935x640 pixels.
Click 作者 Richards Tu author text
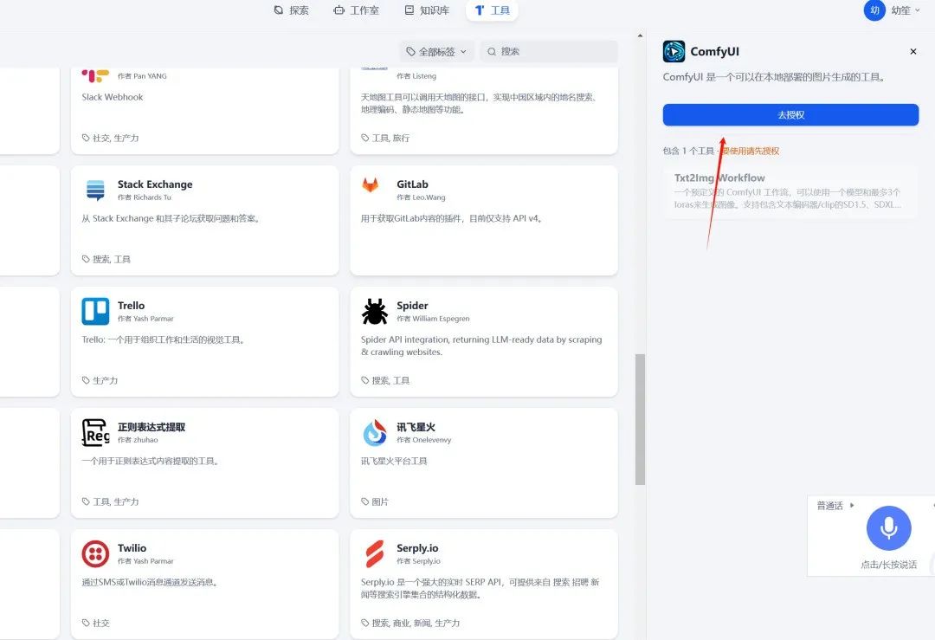[x=145, y=197]
